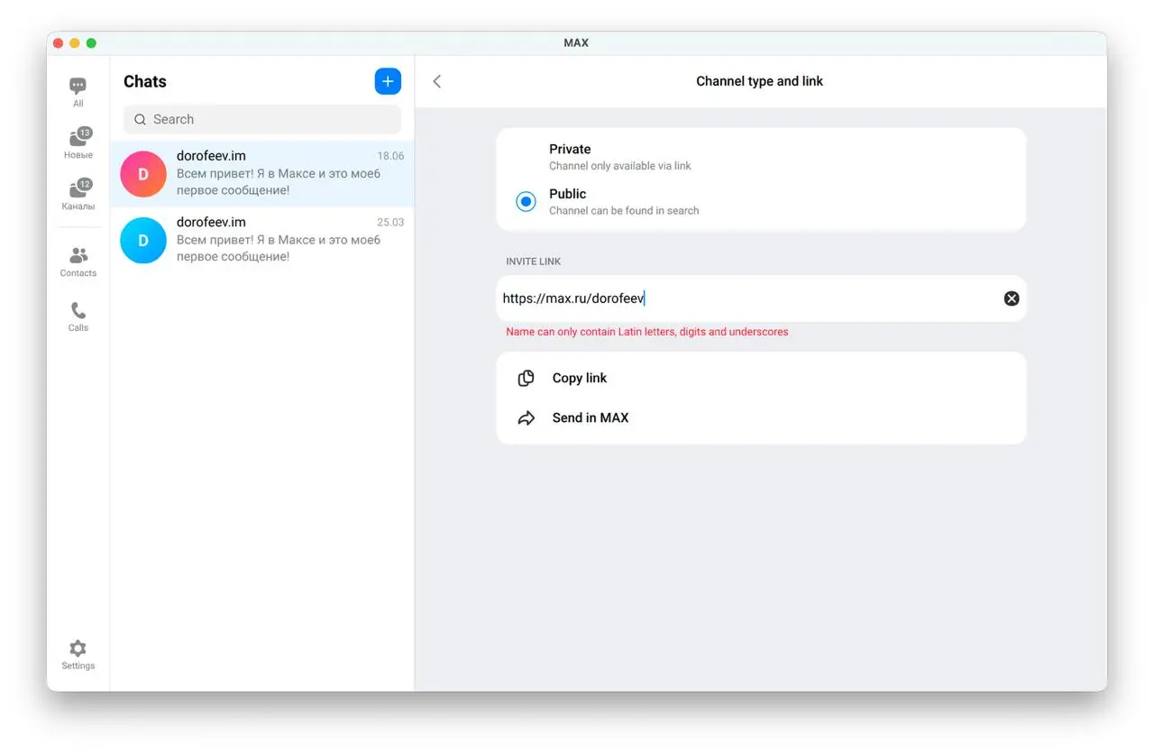Open the All chats section
1154x753 pixels.
(78, 92)
